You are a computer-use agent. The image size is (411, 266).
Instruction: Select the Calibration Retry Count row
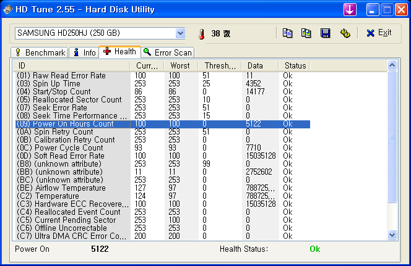(163, 140)
